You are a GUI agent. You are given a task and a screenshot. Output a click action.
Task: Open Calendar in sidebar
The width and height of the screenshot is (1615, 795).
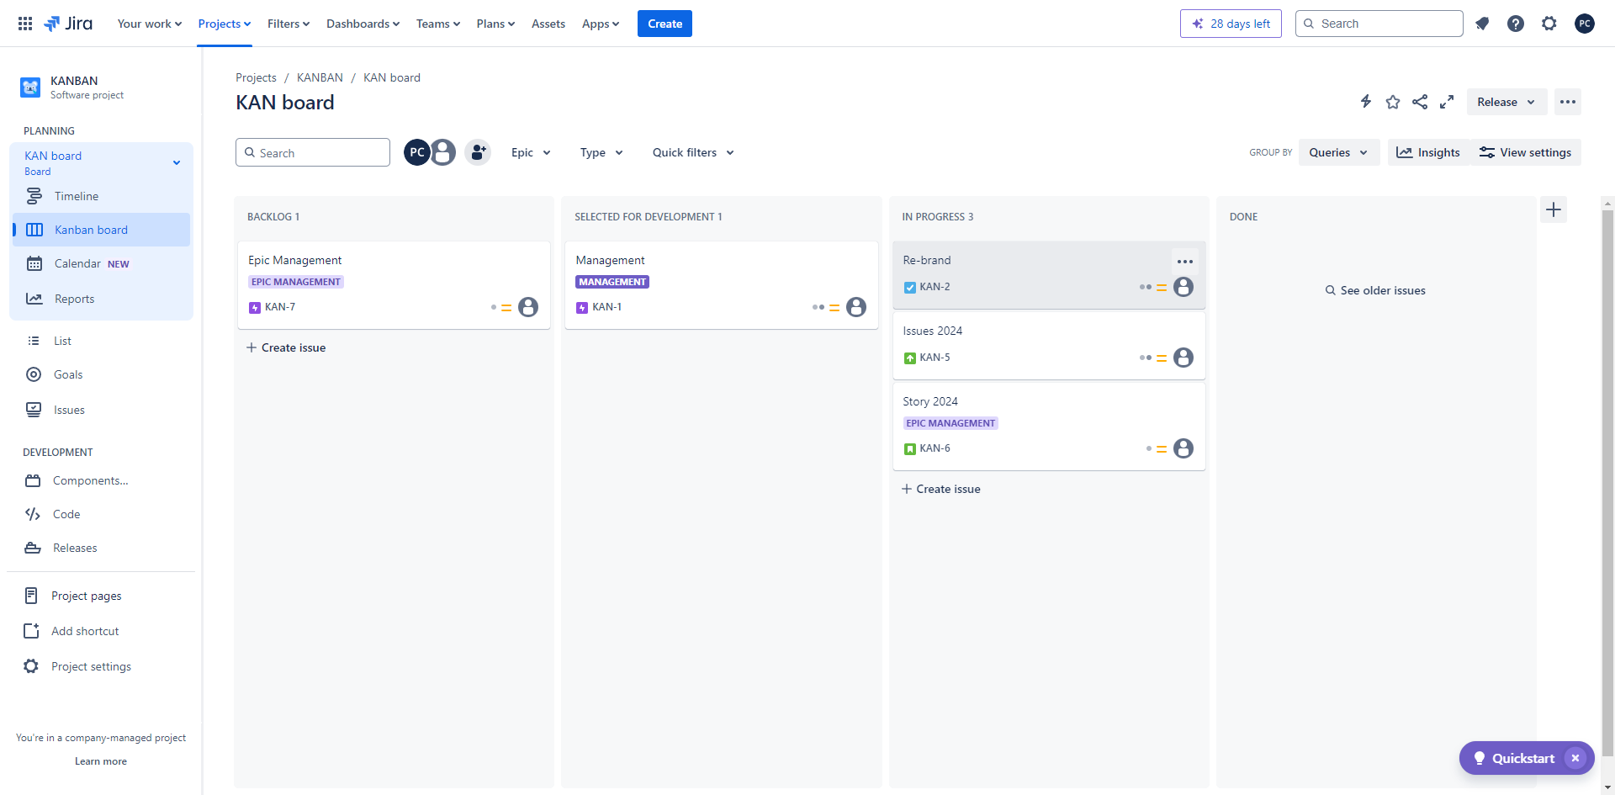pos(102,263)
